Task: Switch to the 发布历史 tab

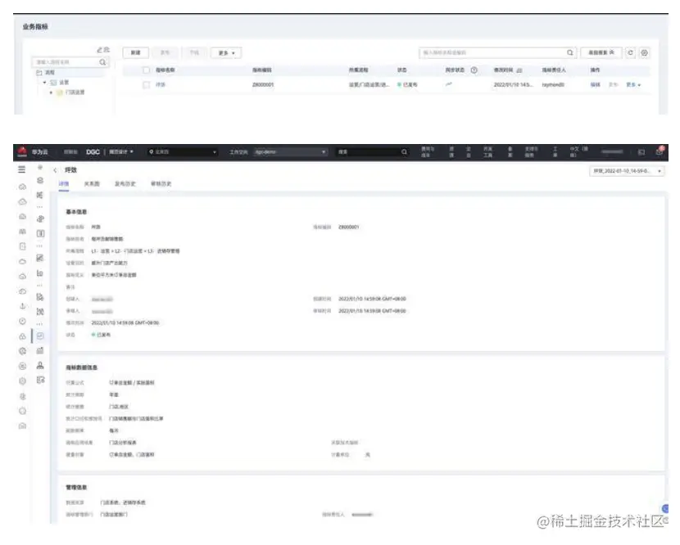Action: point(125,183)
